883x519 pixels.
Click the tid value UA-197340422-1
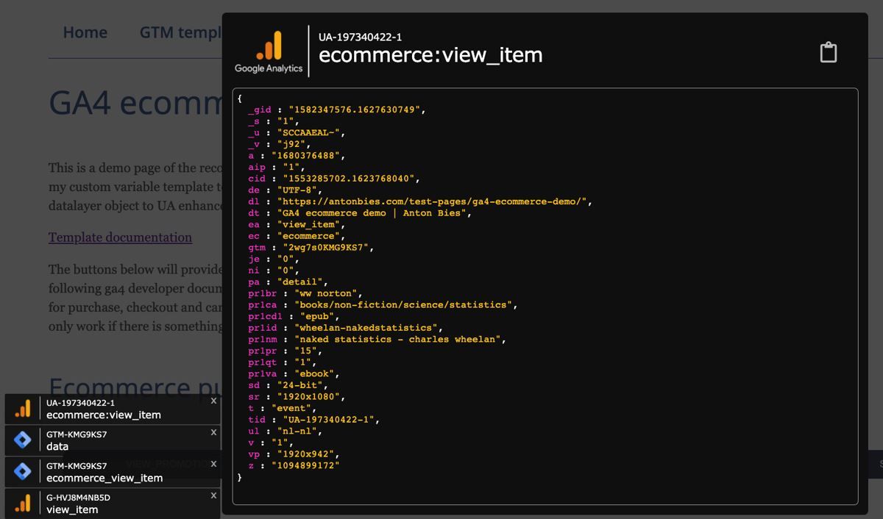329,420
